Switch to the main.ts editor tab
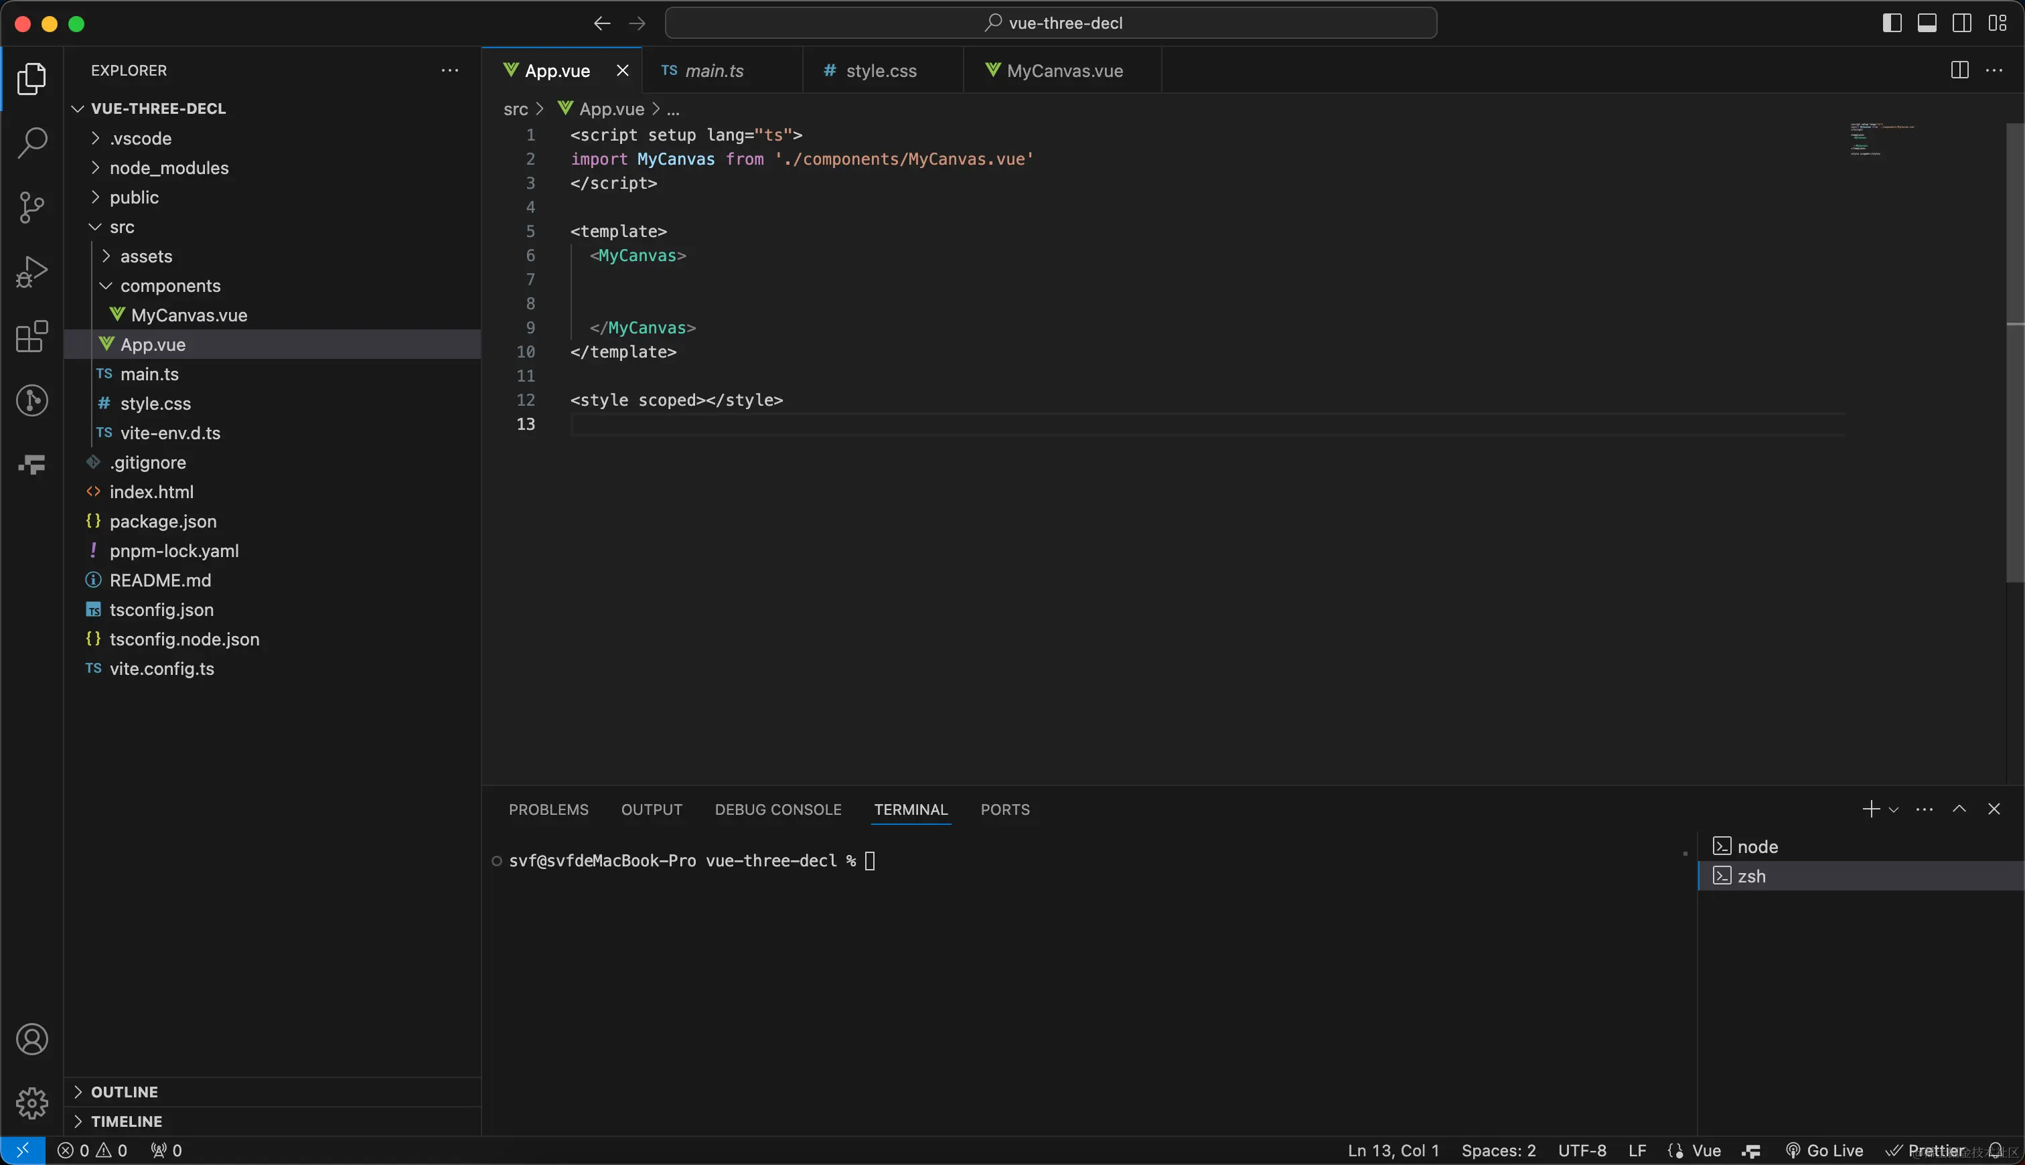 (x=714, y=70)
